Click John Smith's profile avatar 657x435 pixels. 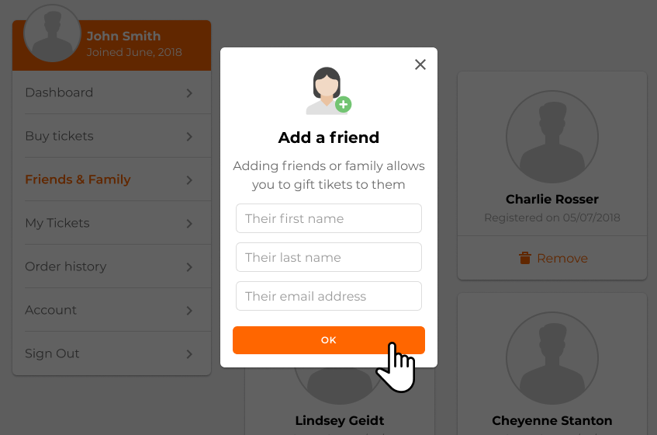pyautogui.click(x=52, y=33)
